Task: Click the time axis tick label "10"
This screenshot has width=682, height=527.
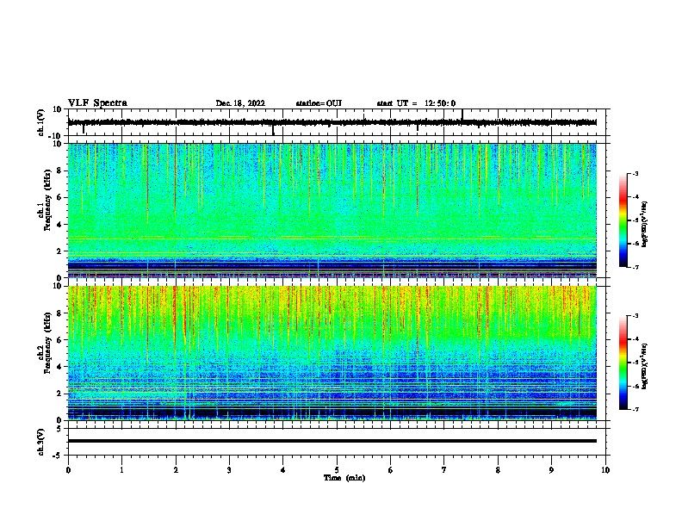Action: coord(605,470)
